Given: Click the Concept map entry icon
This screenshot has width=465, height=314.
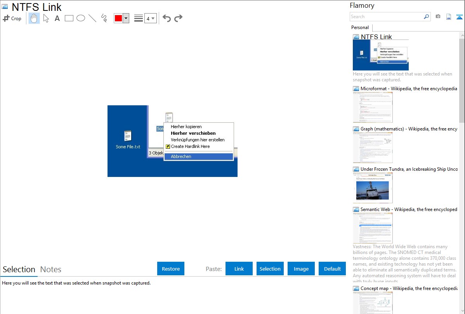Looking at the screenshot, I should pyautogui.click(x=356, y=288).
